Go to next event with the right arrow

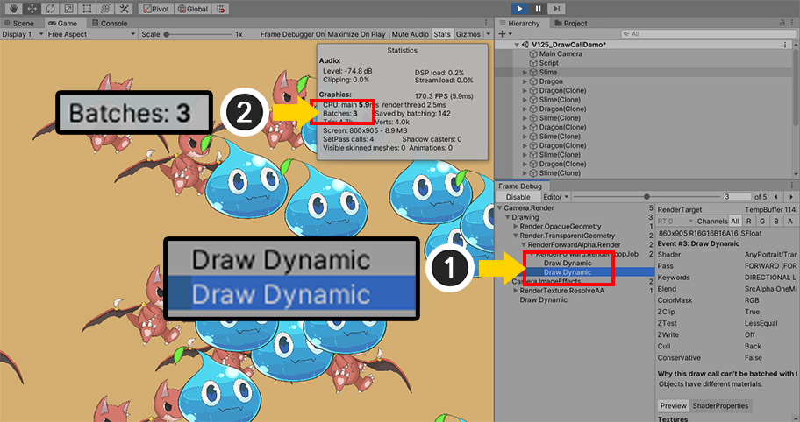click(791, 197)
